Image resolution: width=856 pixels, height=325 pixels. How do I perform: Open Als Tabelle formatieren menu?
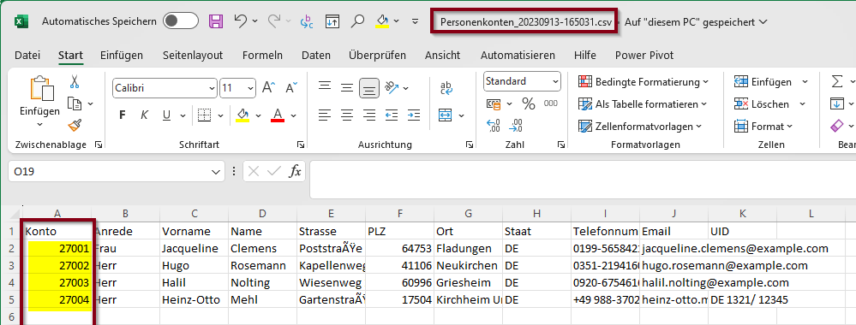tap(643, 103)
